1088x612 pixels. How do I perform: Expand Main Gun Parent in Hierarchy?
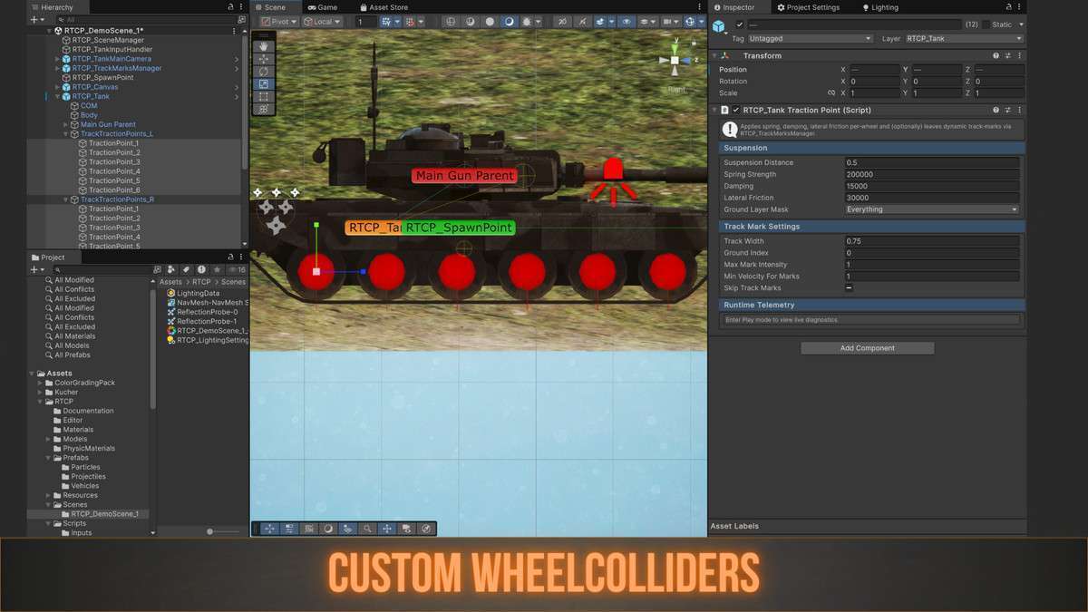click(65, 124)
